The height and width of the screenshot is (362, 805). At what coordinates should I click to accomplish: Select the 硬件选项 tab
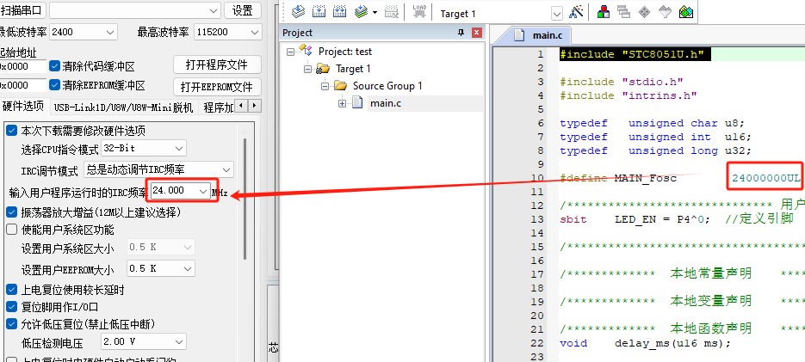(24, 107)
